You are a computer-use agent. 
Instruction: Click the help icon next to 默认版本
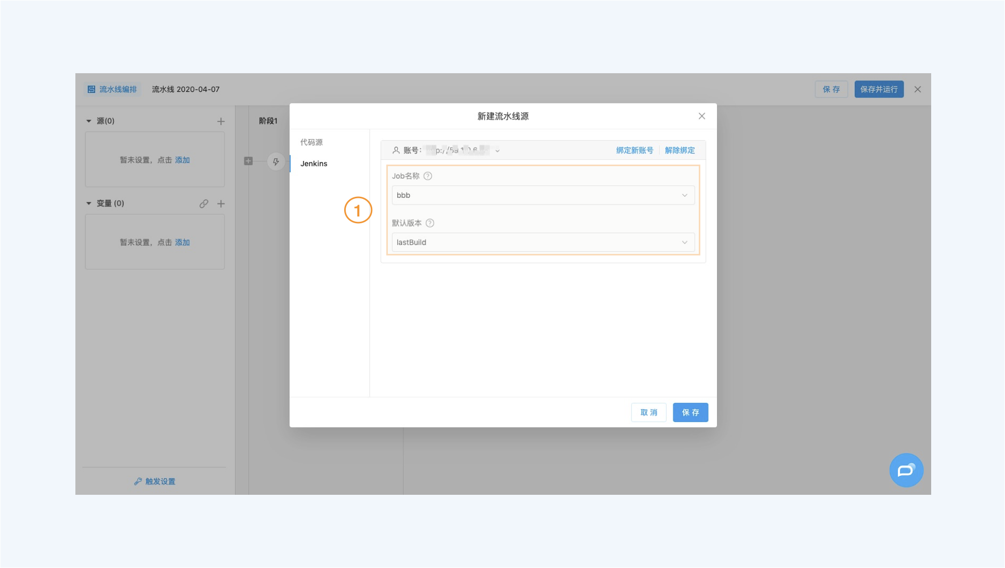430,223
